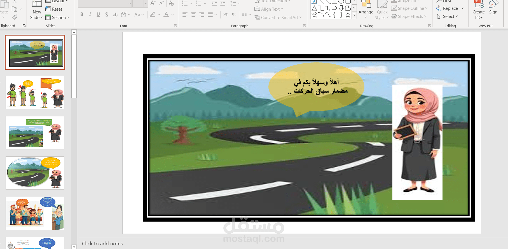Toggle Center paragraph alignment
The image size is (508, 249).
[193, 15]
